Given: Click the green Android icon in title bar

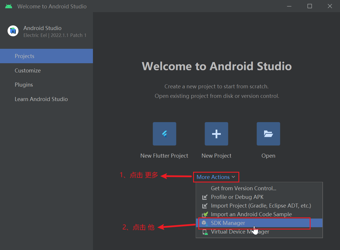Looking at the screenshot, I should (9, 6).
